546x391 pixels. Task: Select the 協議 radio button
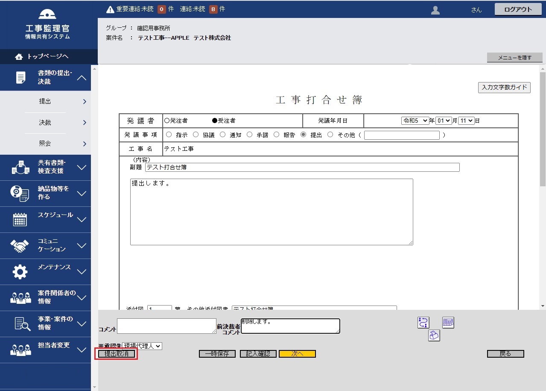click(x=196, y=135)
